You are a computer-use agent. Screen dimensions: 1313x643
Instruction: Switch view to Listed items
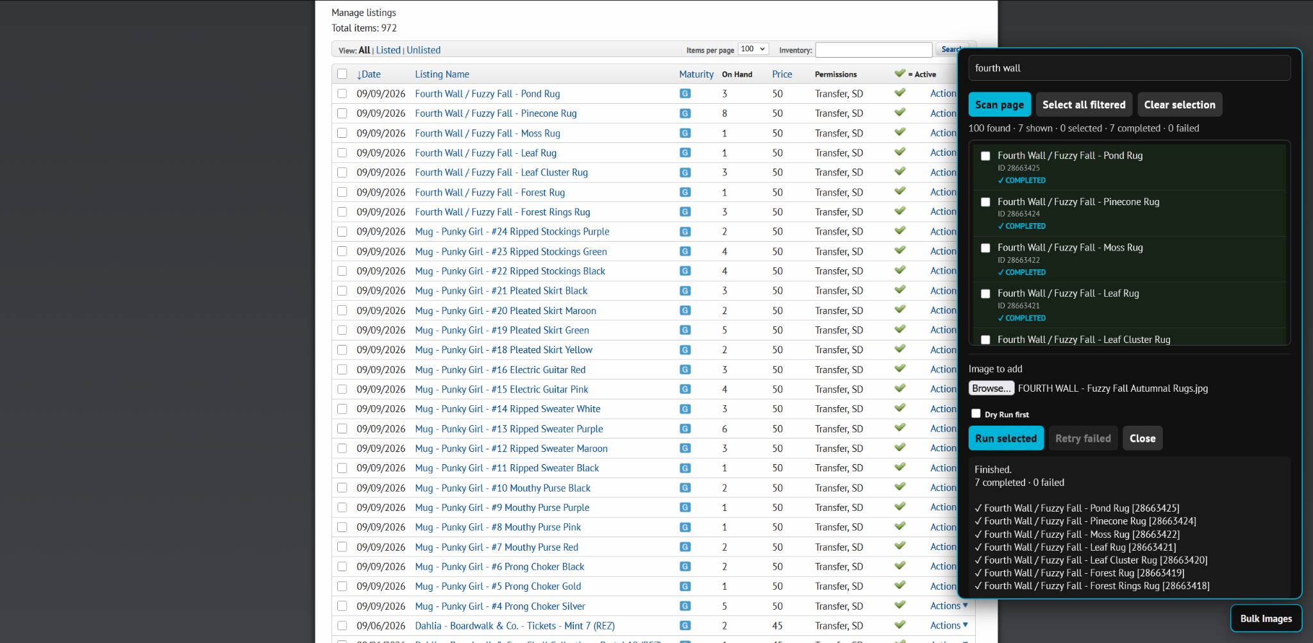(x=388, y=50)
